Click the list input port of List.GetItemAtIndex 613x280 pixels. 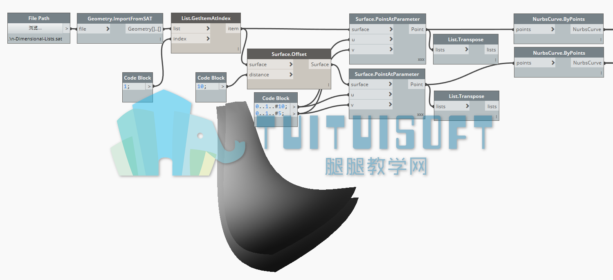(191, 29)
